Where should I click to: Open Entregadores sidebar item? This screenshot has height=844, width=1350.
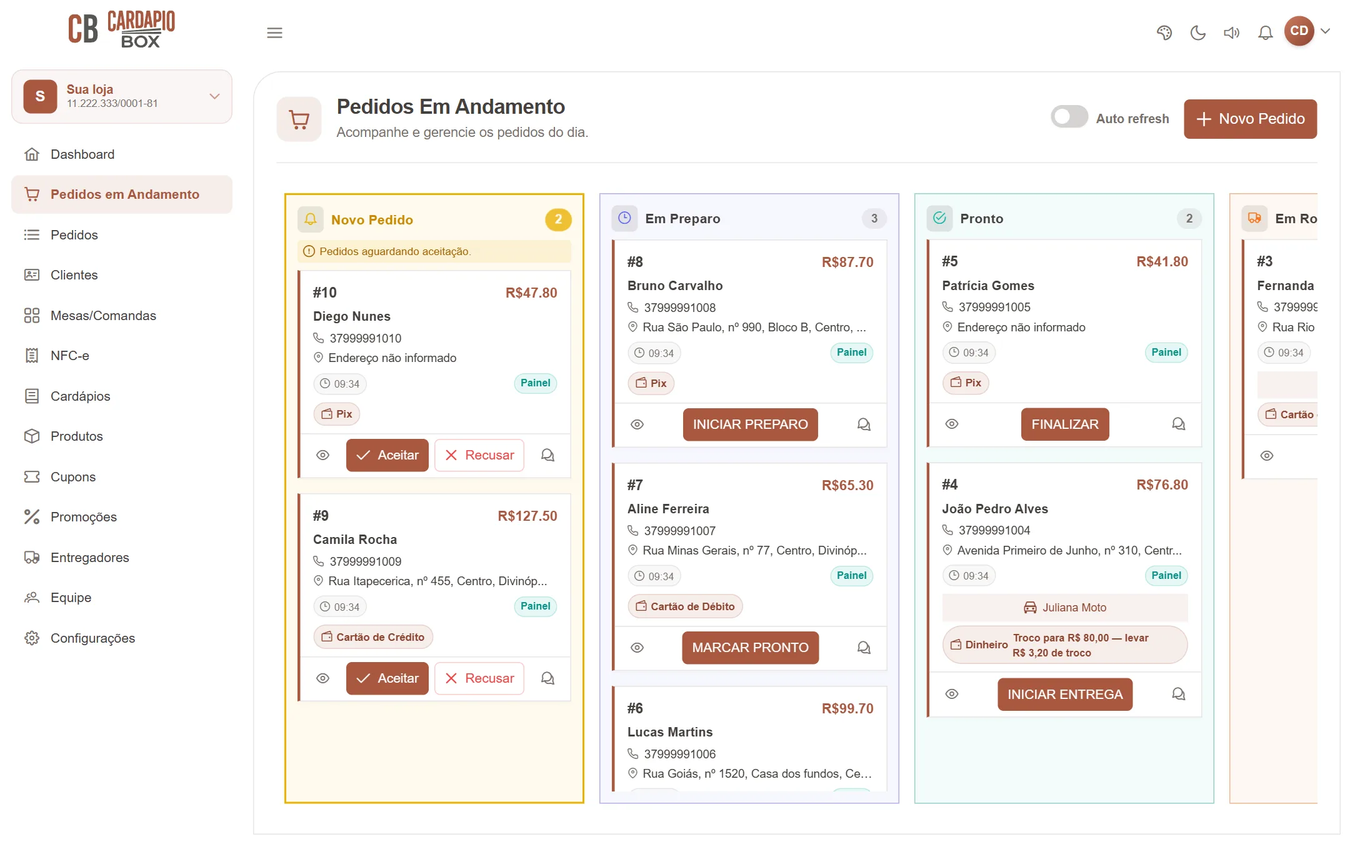122,558
